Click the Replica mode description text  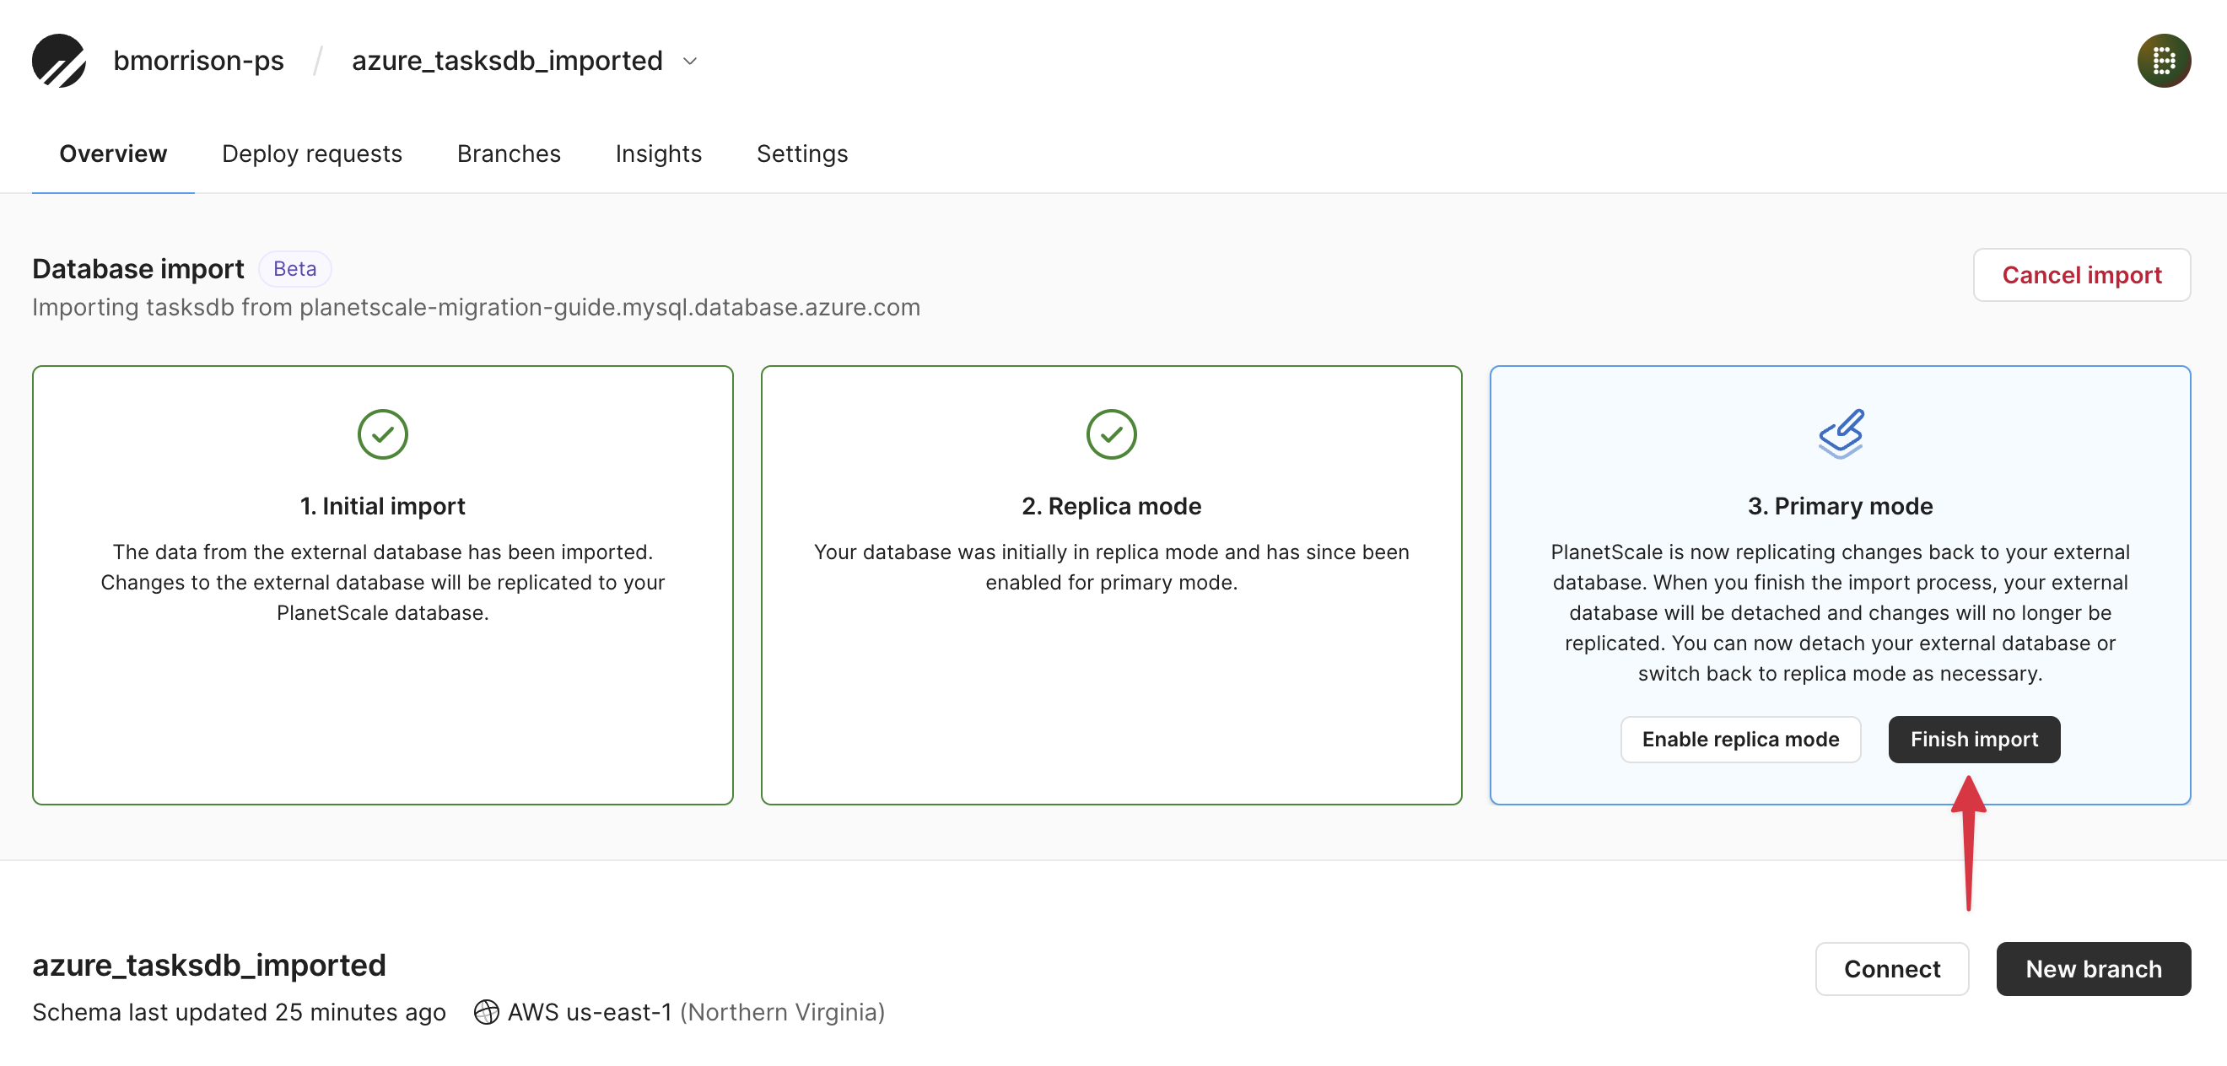(x=1111, y=567)
